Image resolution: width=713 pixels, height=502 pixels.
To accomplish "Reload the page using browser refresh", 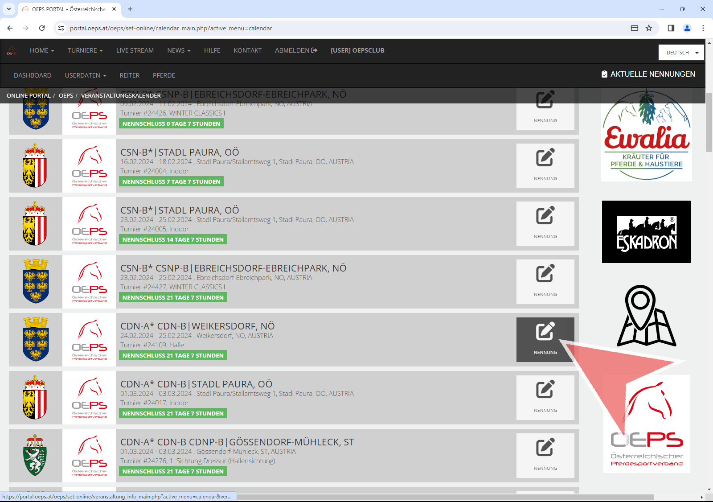I will tap(42, 28).
